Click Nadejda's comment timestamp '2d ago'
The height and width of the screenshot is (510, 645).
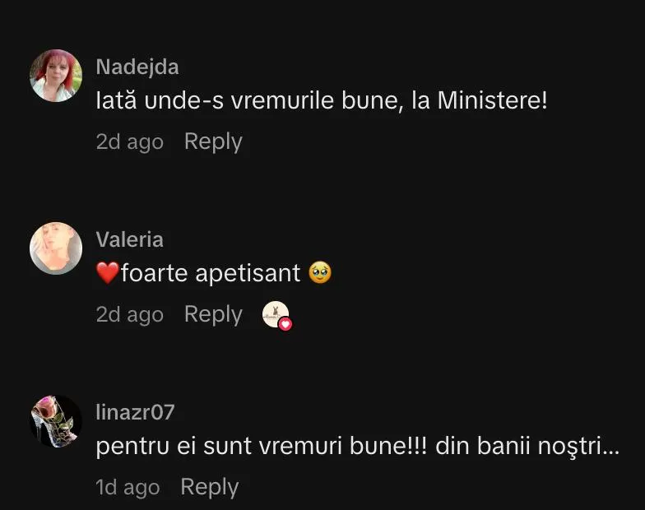[130, 141]
